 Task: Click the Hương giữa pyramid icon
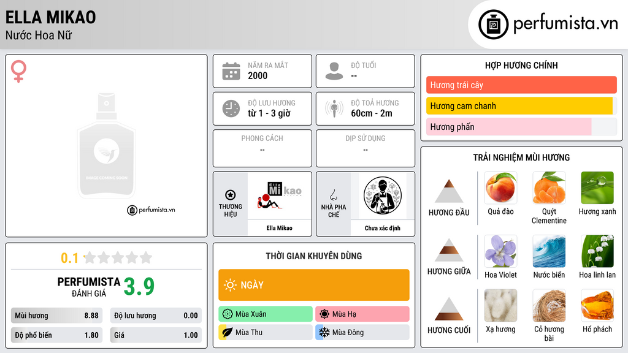pos(449,250)
